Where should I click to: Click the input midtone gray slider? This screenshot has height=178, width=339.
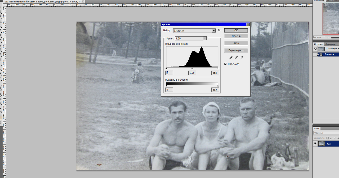tap(192, 68)
